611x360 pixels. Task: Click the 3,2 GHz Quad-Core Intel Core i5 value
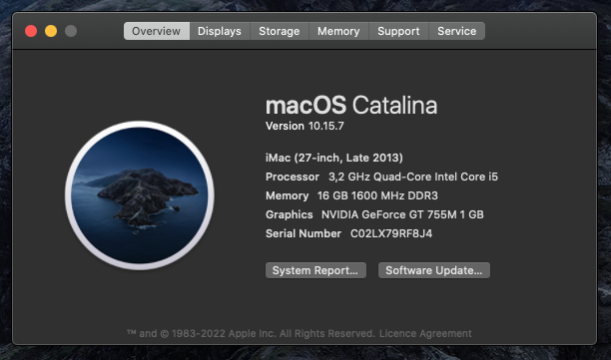click(x=413, y=177)
